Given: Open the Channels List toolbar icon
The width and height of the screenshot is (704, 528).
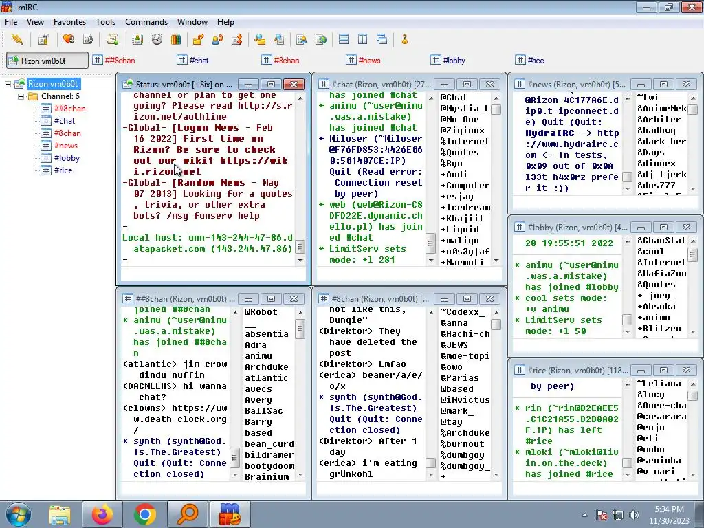Looking at the screenshot, I should 88,39.
